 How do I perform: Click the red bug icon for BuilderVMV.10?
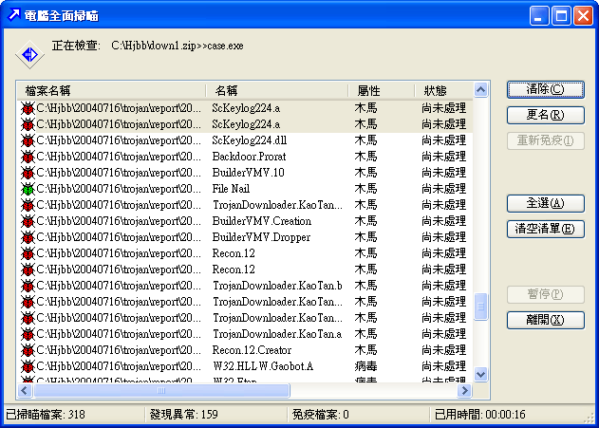pyautogui.click(x=28, y=173)
